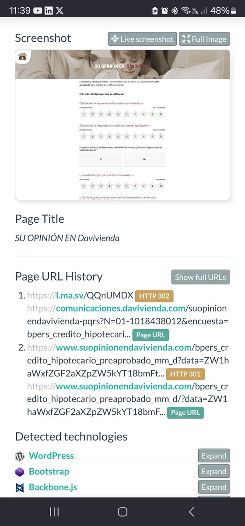Click the Bootstrap logo icon
245x526 pixels.
[20, 472]
